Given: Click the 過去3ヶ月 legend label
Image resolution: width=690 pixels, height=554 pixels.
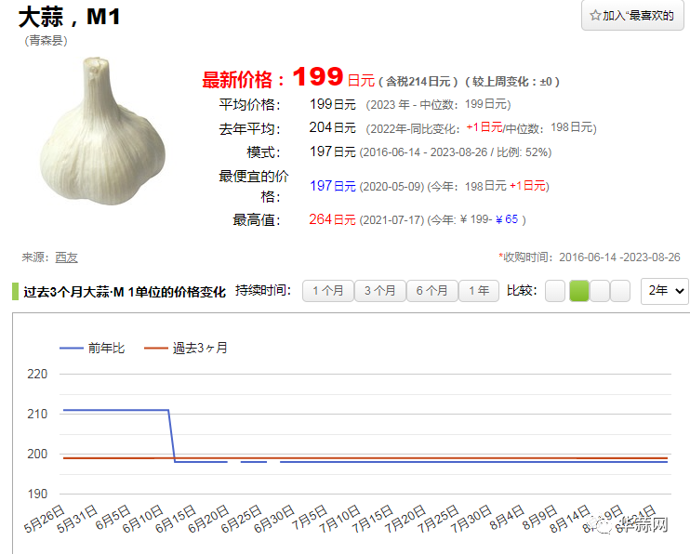Looking at the screenshot, I should [199, 349].
